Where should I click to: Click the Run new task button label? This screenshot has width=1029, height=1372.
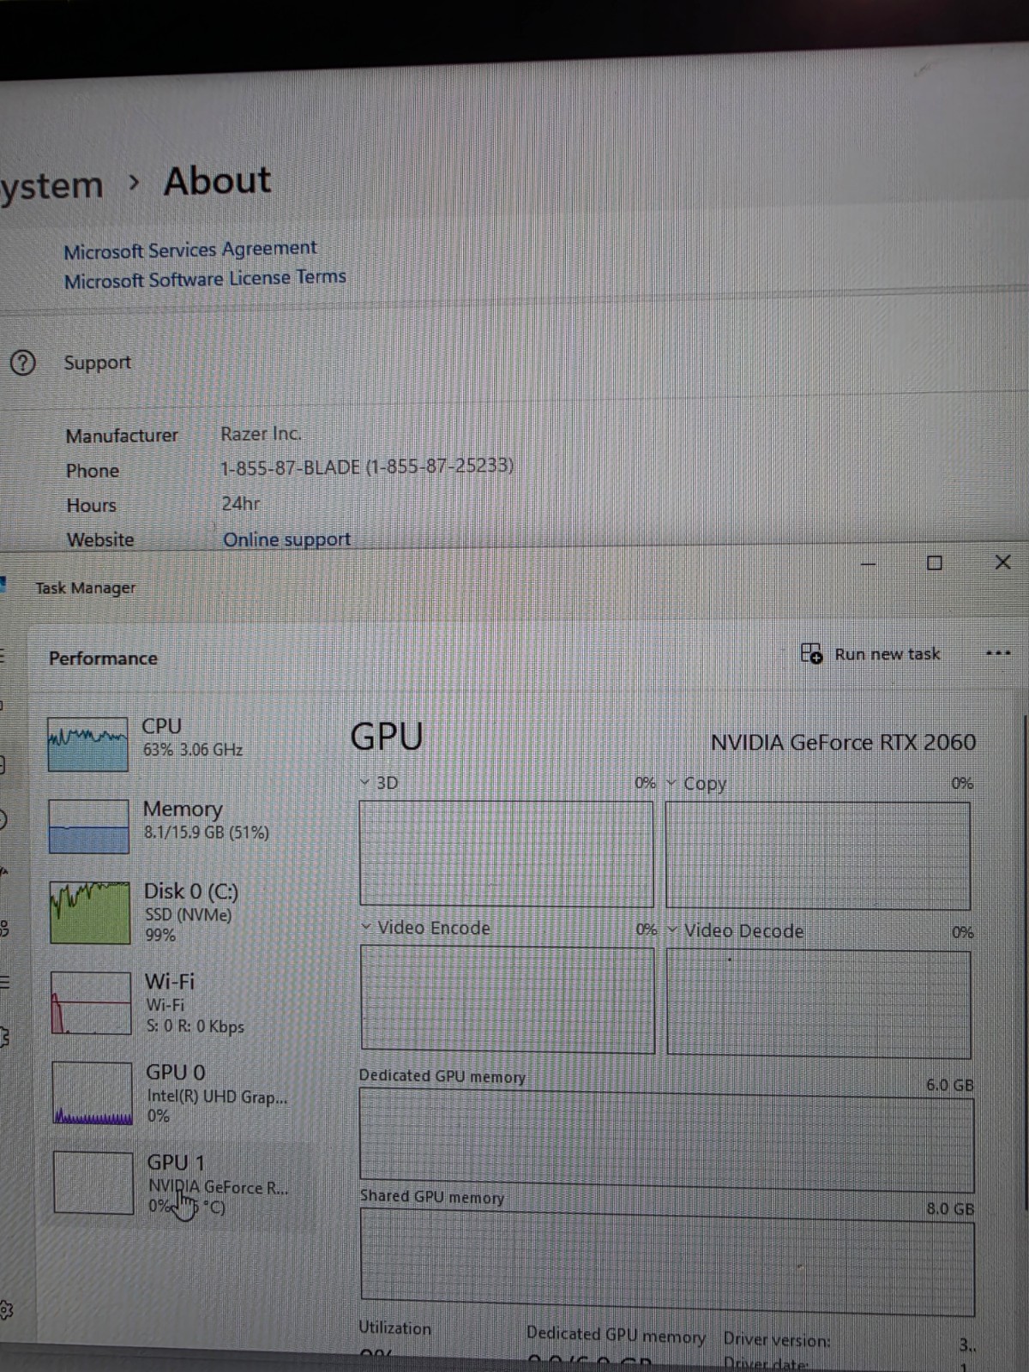coord(888,653)
